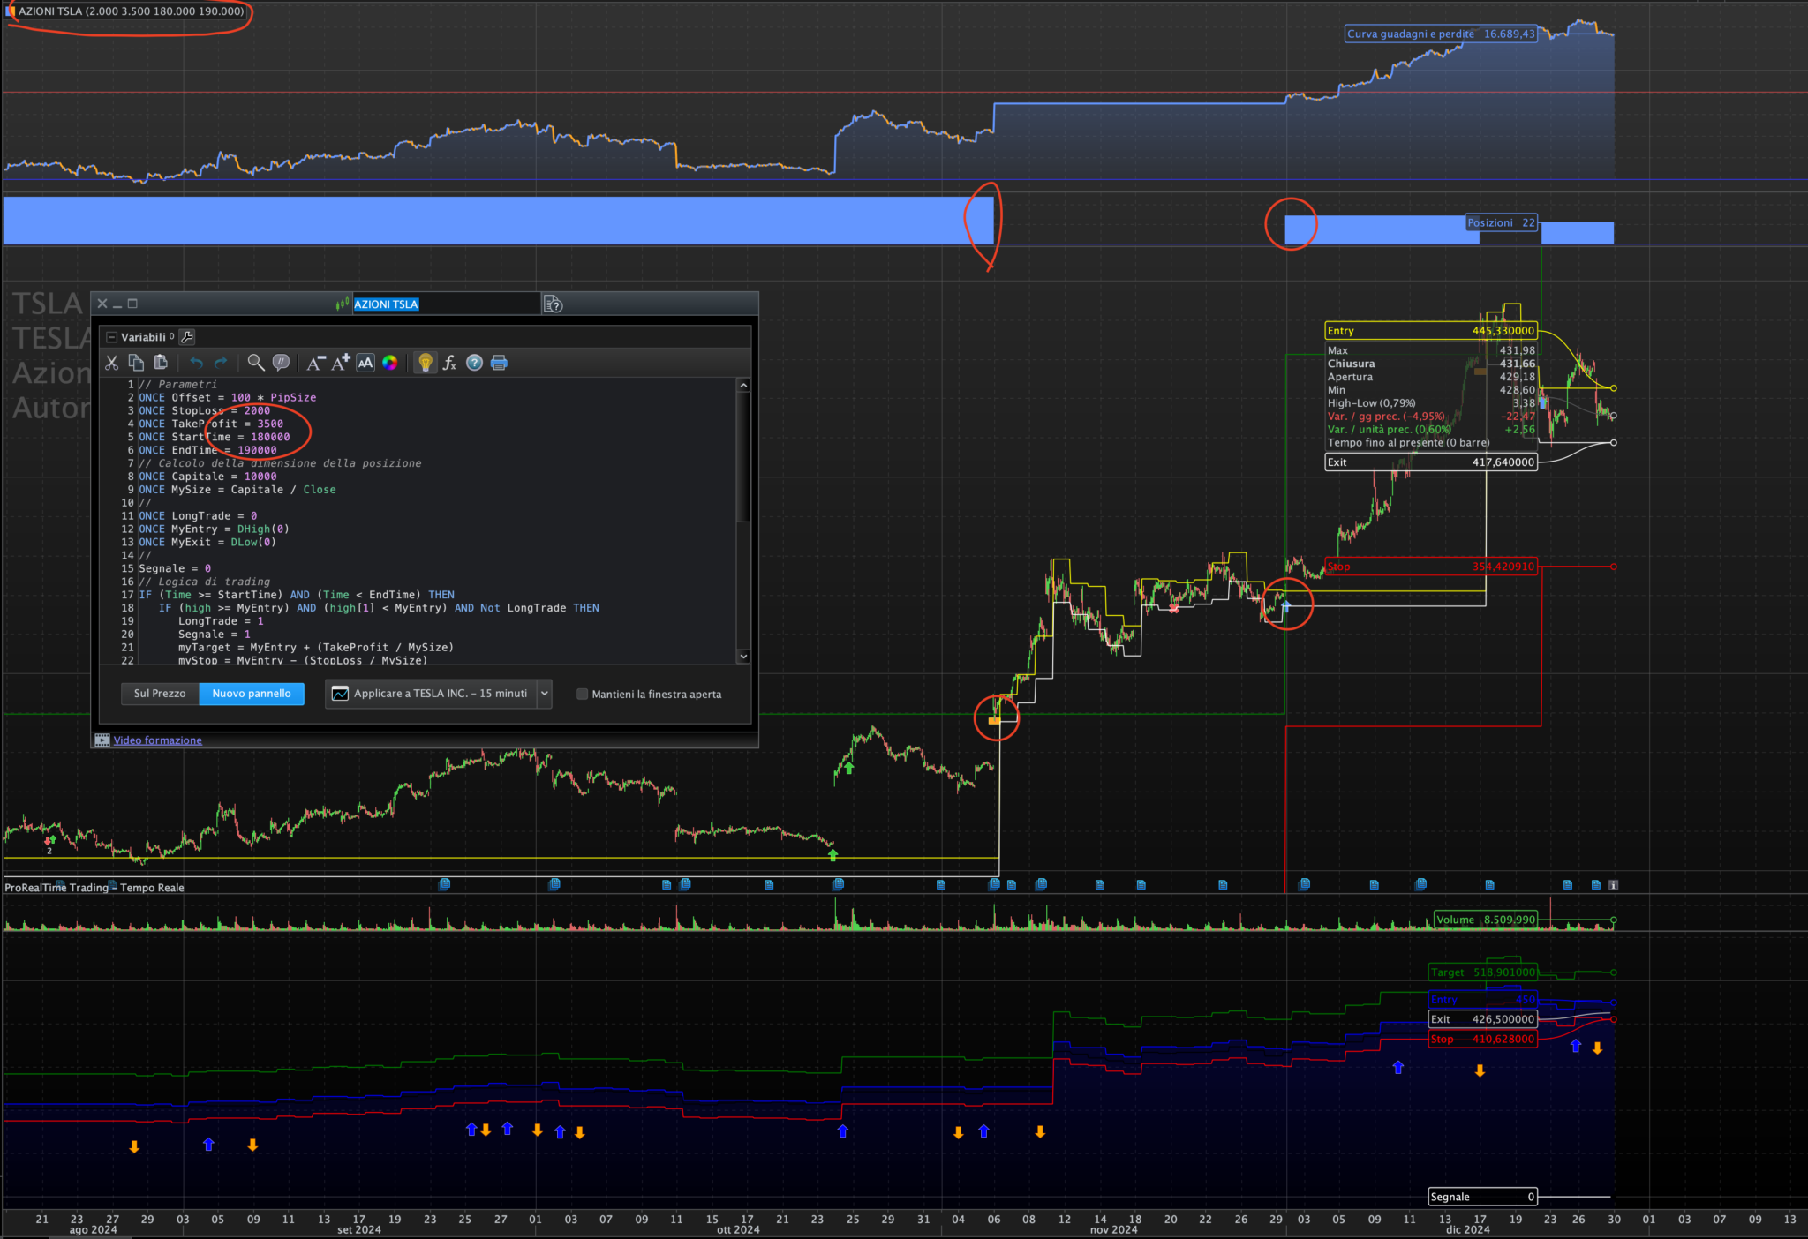Open the magnifier search tool
This screenshot has width=1808, height=1239.
[255, 363]
